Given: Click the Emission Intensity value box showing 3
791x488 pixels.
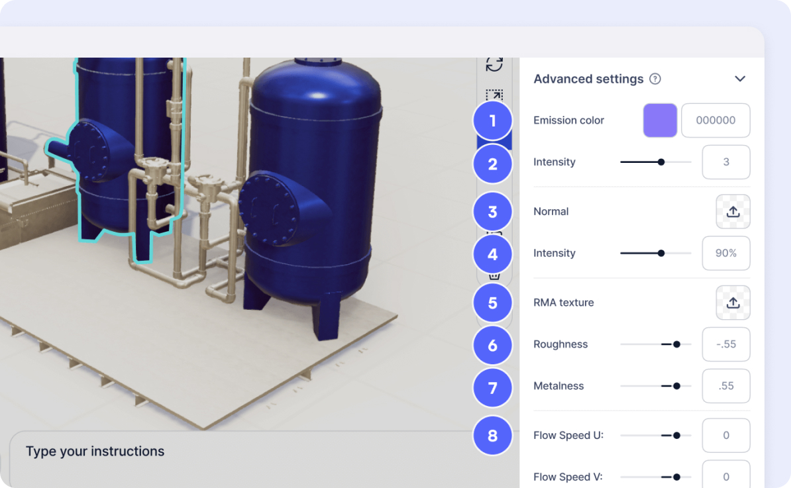Looking at the screenshot, I should pyautogui.click(x=726, y=162).
